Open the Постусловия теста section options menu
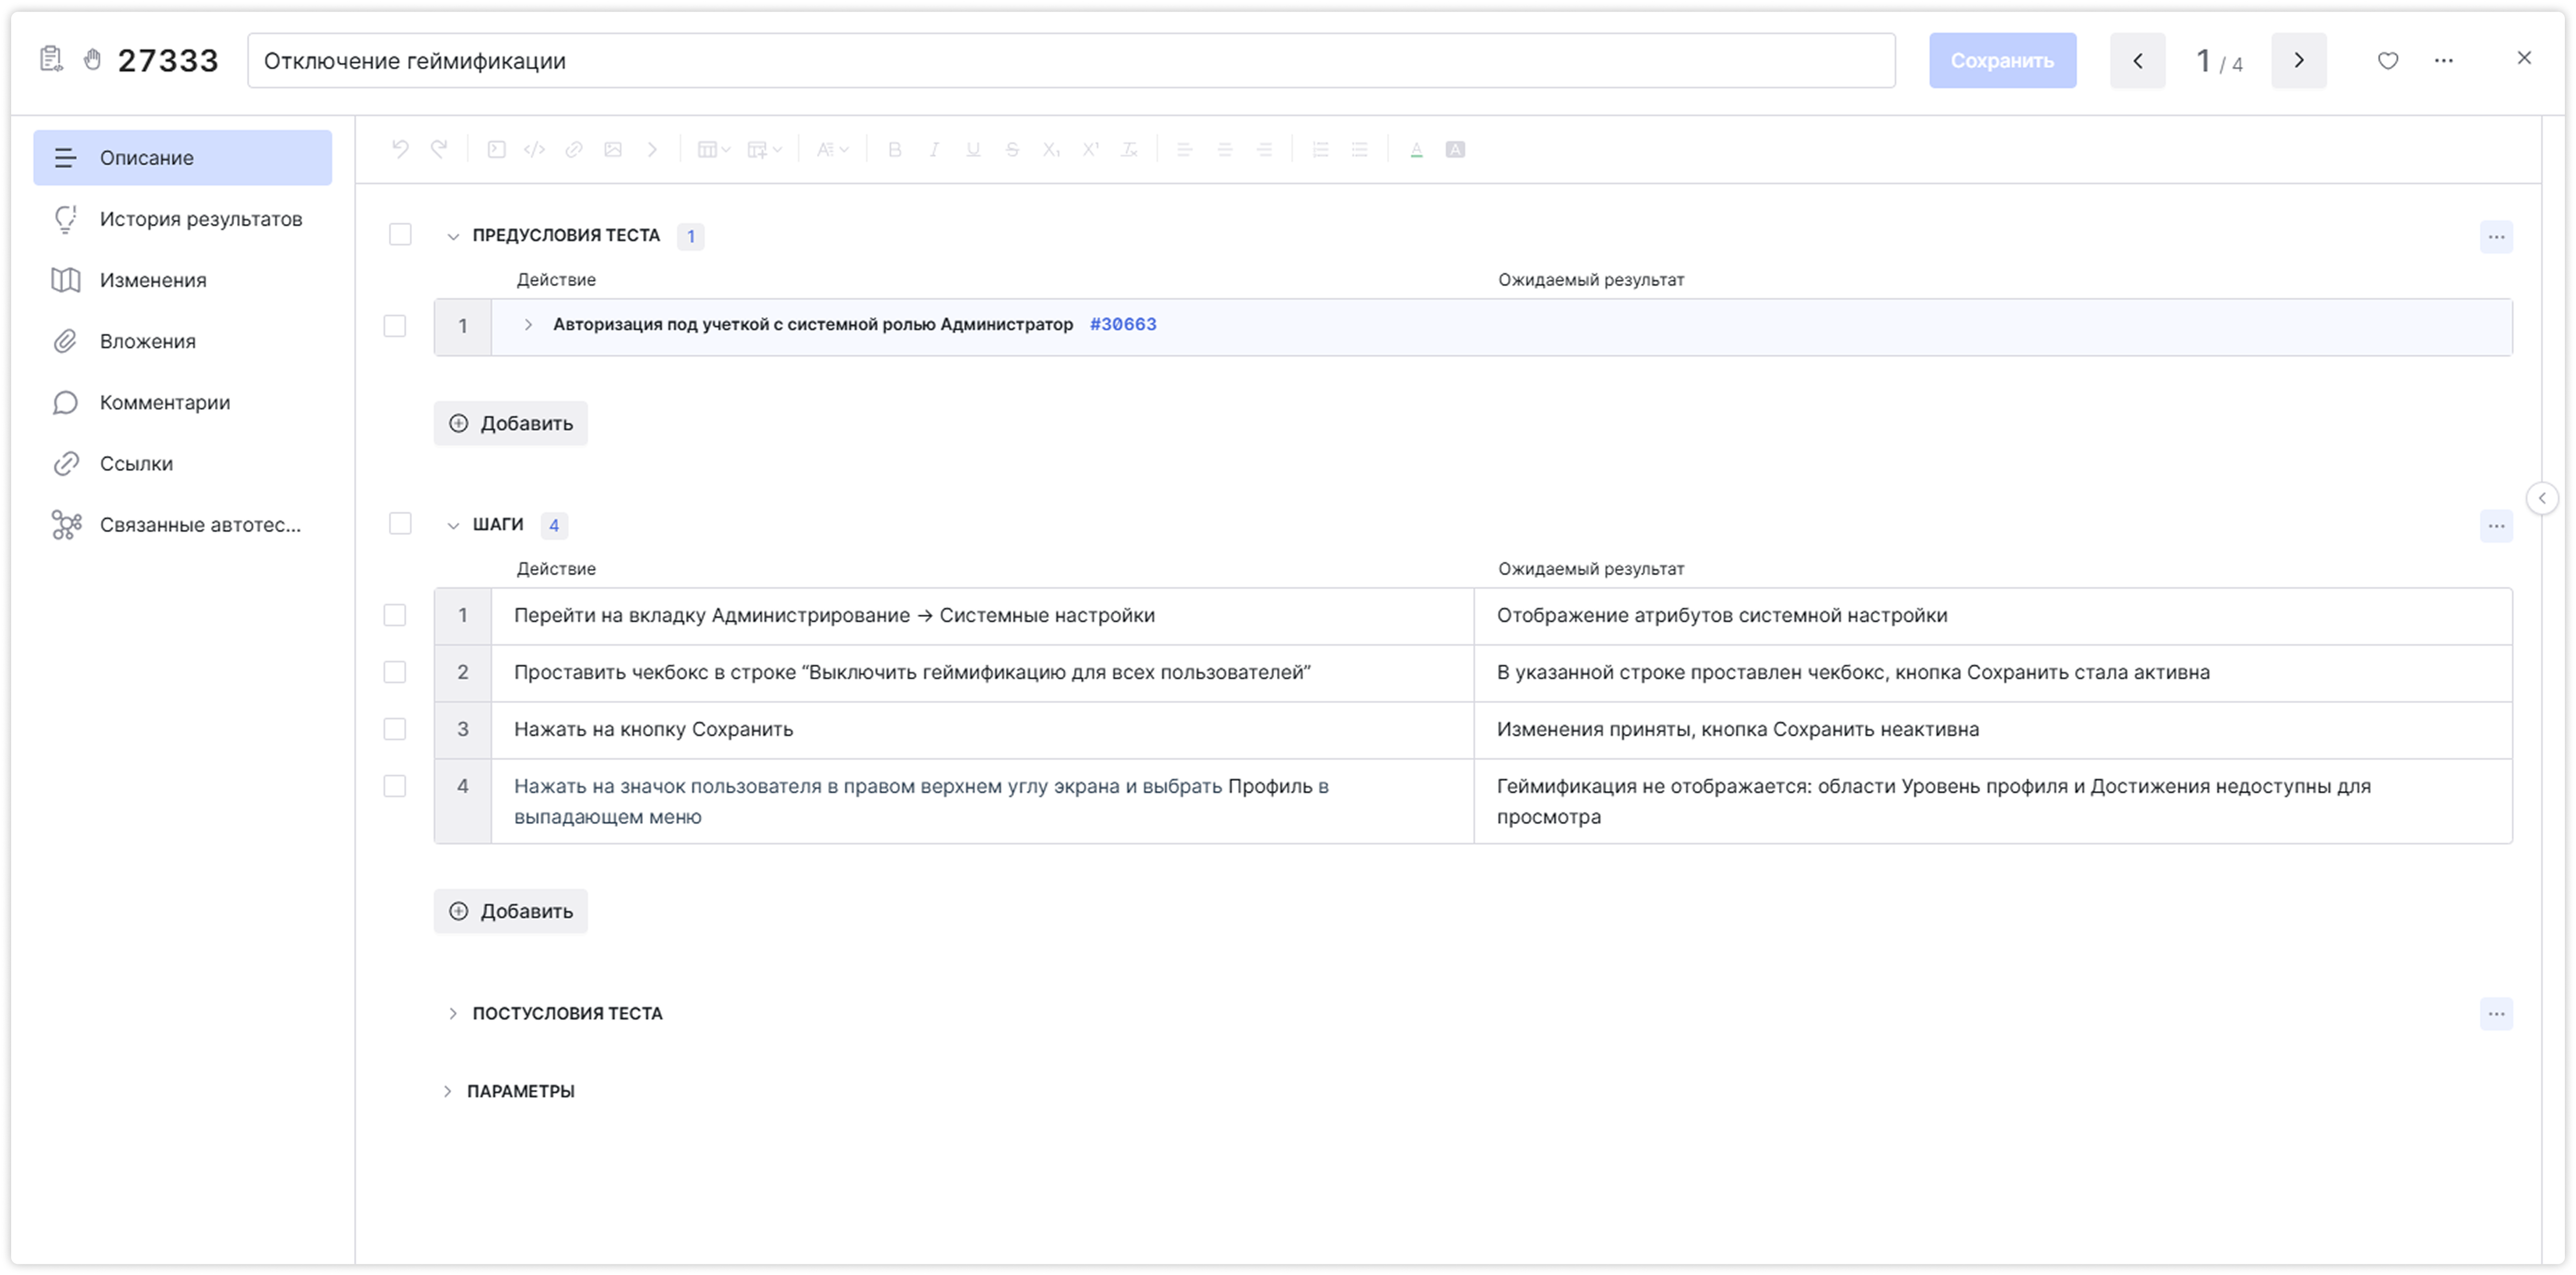This screenshot has height=1275, width=2576. pos(2496,1014)
